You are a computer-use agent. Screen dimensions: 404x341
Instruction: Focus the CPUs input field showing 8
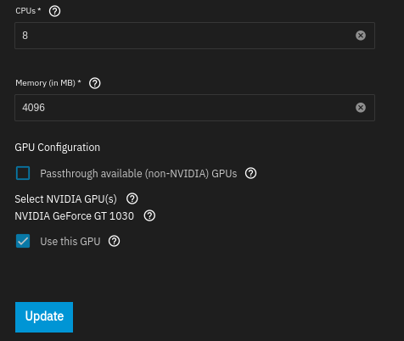tap(194, 36)
